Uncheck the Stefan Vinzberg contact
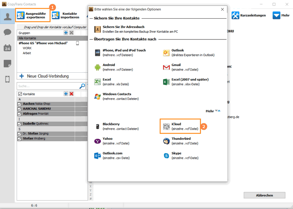 pos(20,139)
